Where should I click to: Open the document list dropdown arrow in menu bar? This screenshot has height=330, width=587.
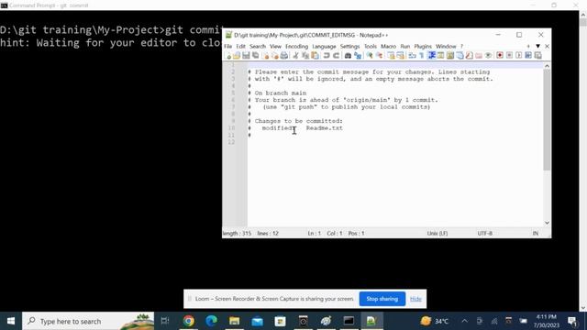tap(538, 47)
